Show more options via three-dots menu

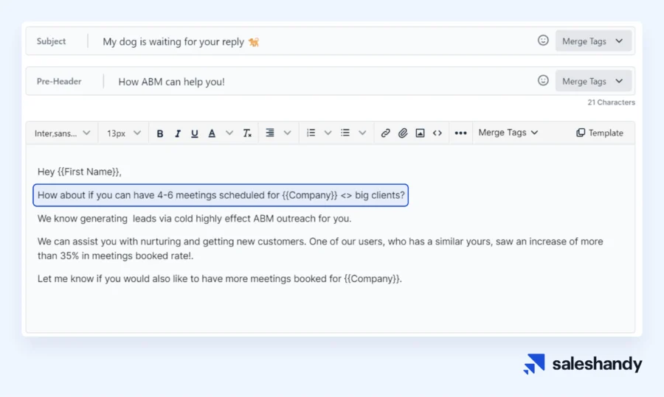460,133
